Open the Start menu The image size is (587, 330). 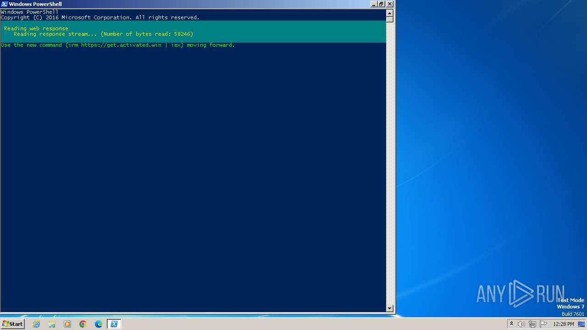(12, 324)
